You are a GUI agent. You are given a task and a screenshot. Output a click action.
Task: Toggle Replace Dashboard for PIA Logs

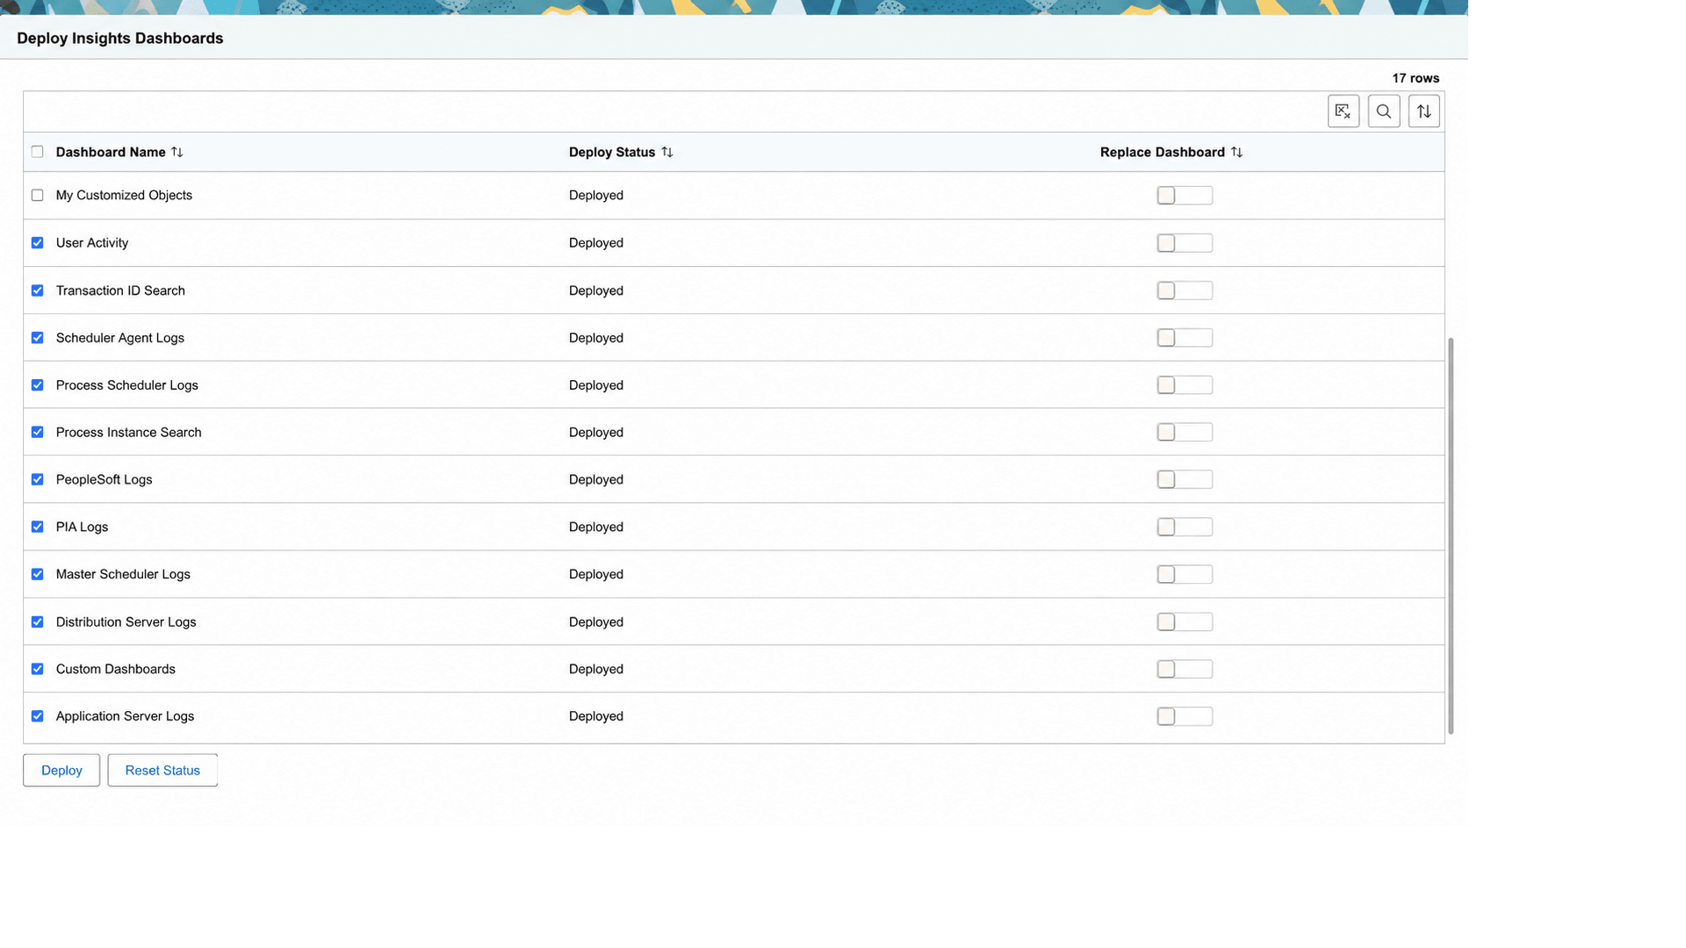coord(1185,527)
